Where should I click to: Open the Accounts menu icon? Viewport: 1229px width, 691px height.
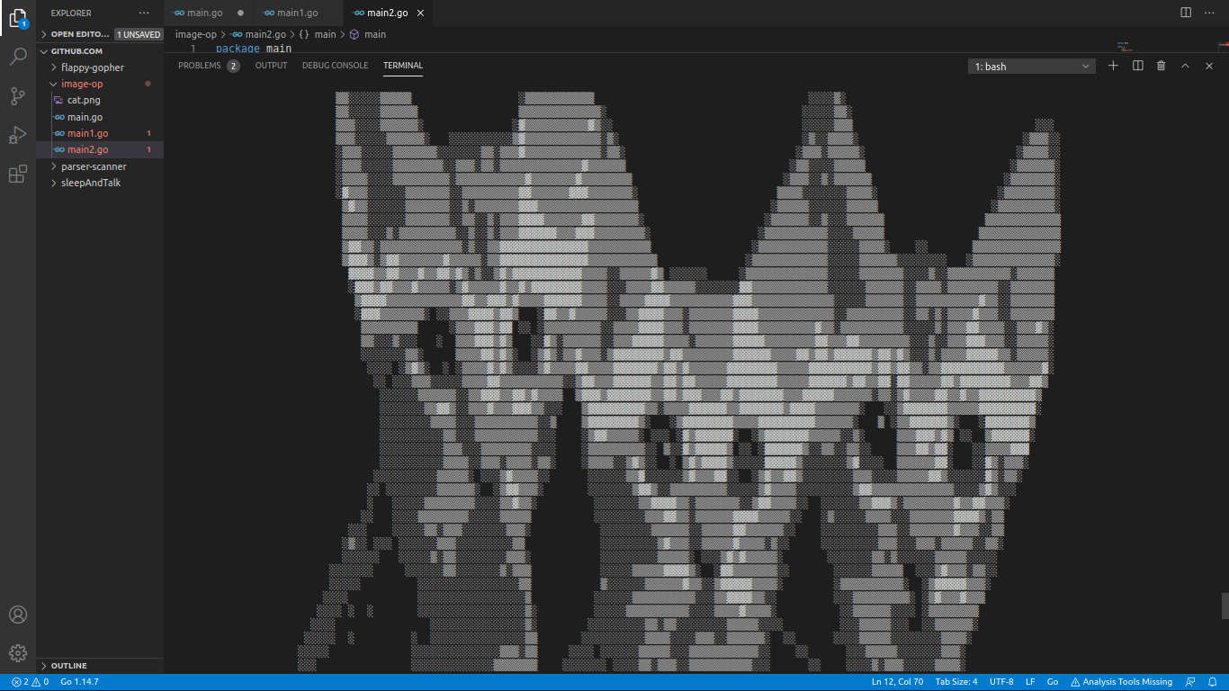18,615
